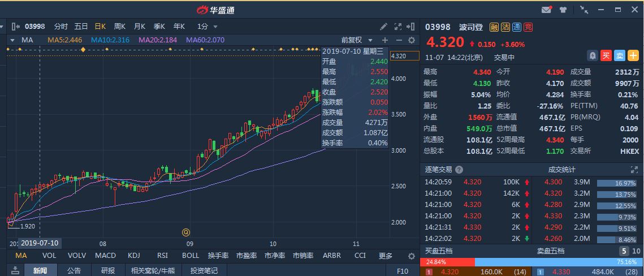644x276 pixels.
Task: Open the messages envelope icon
Action: click(x=546, y=10)
